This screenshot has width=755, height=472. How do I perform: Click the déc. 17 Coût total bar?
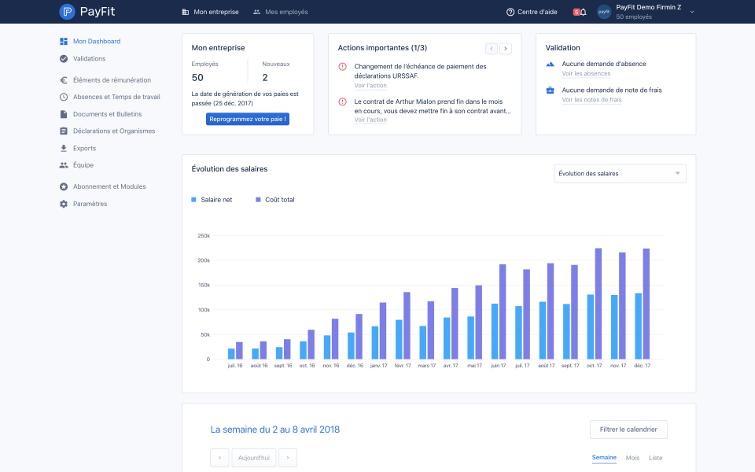pos(646,304)
